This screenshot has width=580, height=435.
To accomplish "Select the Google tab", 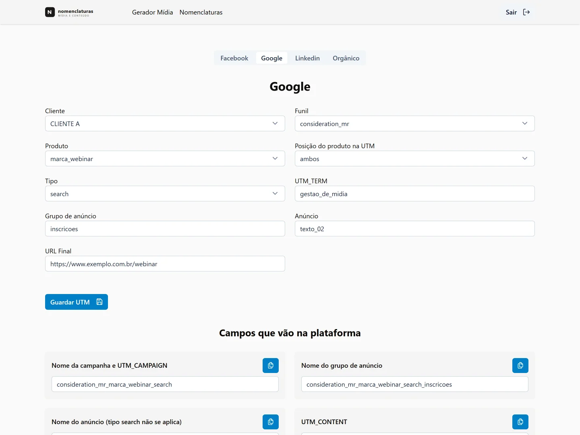I will click(272, 58).
